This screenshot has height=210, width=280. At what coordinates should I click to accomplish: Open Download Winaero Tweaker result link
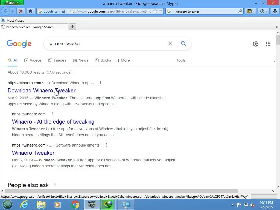42,91
